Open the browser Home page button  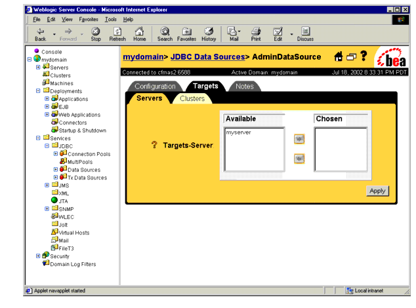tap(140, 35)
